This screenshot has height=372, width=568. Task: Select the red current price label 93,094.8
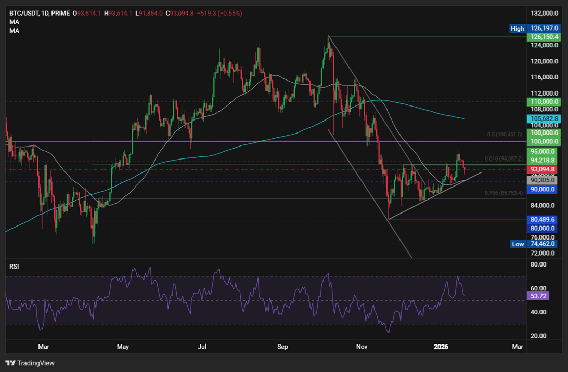pos(542,169)
